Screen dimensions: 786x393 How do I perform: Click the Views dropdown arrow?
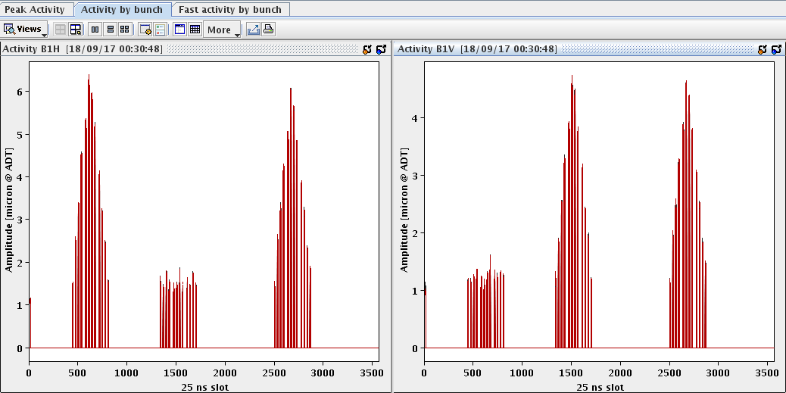tap(44, 35)
